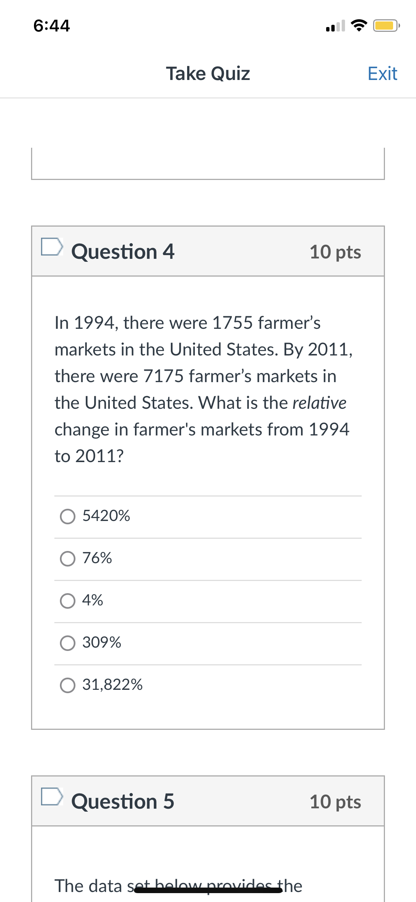The width and height of the screenshot is (416, 902).
Task: Click the Take Quiz title
Action: click(208, 73)
